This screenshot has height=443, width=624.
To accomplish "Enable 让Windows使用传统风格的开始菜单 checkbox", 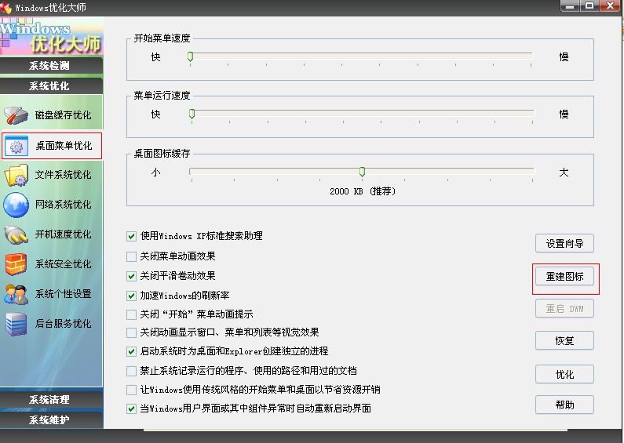I will click(131, 390).
